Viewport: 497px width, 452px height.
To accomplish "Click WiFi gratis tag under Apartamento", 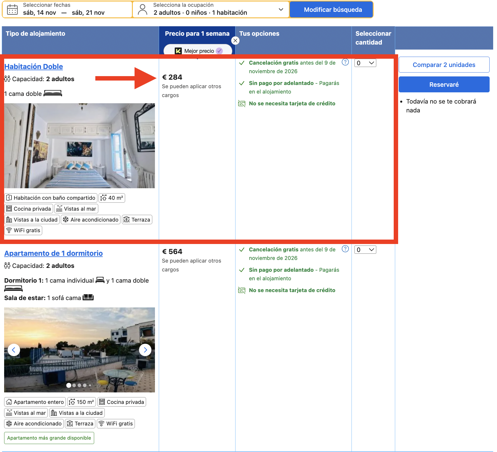I will pyautogui.click(x=116, y=423).
